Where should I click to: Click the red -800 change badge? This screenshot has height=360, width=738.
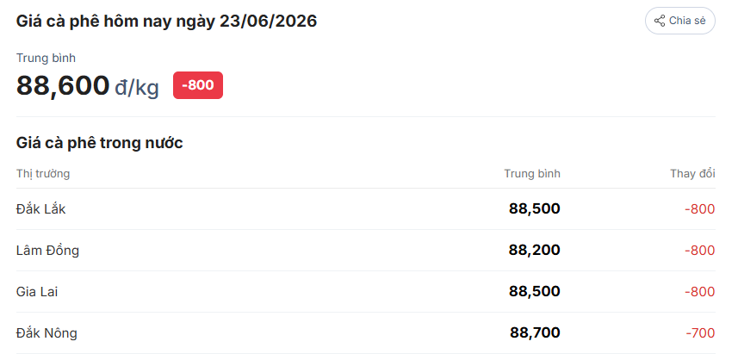click(198, 85)
